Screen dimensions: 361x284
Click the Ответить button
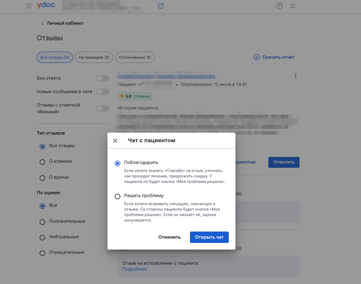[284, 162]
